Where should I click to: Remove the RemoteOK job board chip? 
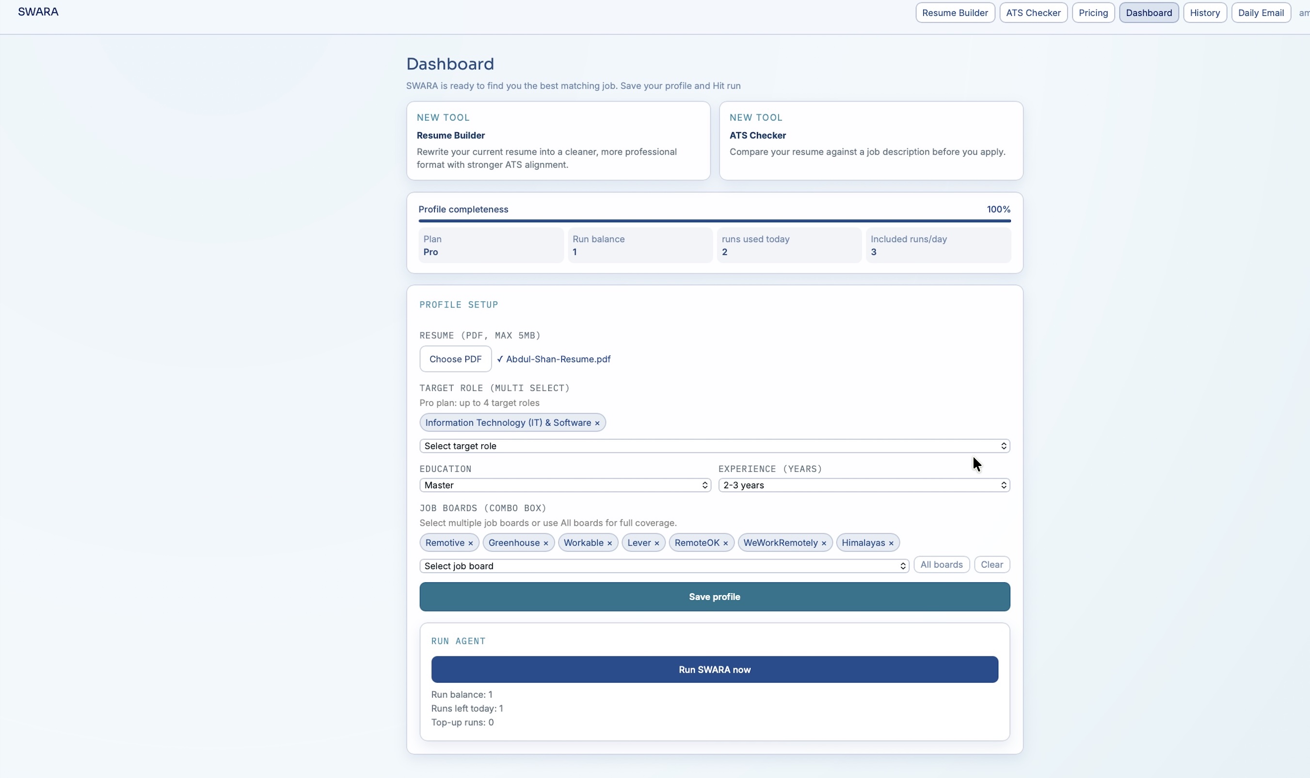tap(726, 543)
